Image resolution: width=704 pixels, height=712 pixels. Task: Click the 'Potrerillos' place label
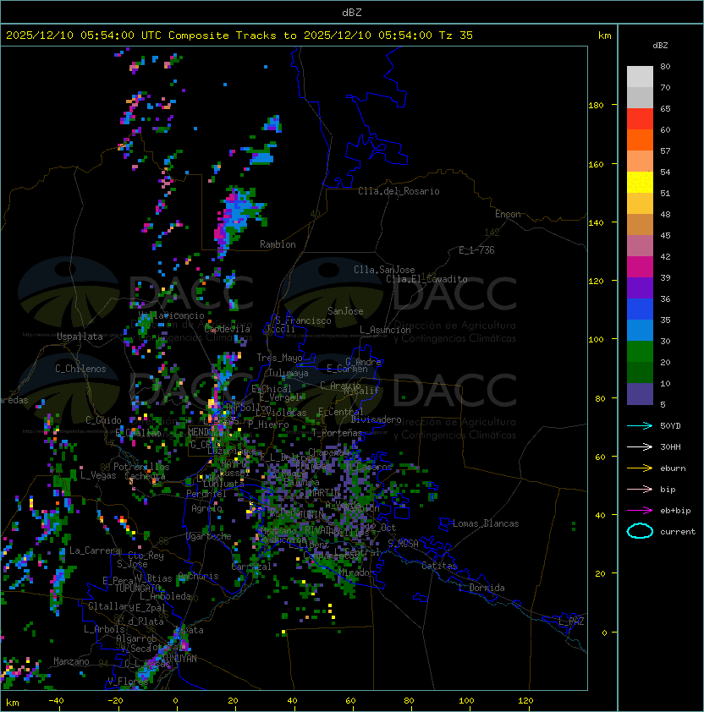(141, 467)
